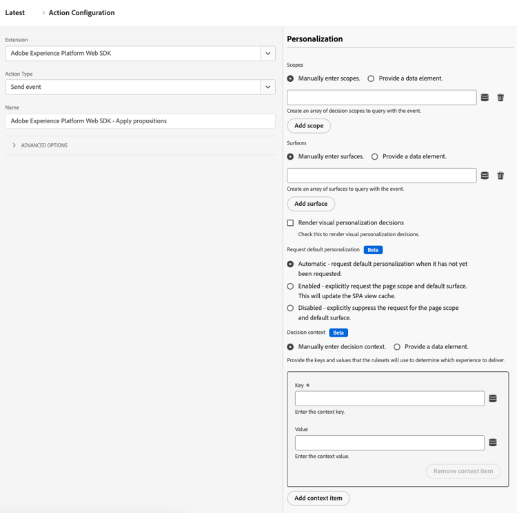Click the Action Configuration breadcrumb
Screen dimensions: 517x513
click(81, 13)
